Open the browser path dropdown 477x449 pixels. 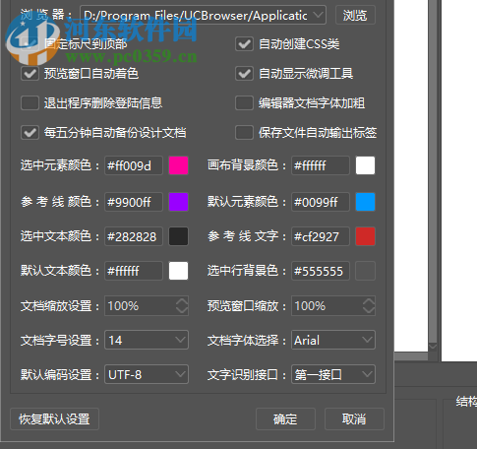[x=203, y=15]
